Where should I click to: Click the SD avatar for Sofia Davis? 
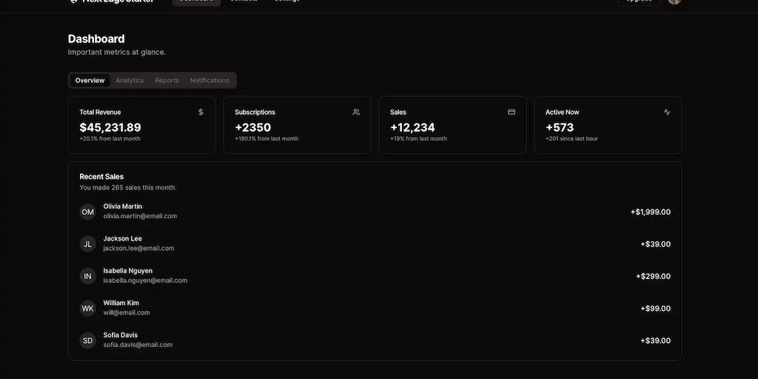[87, 341]
